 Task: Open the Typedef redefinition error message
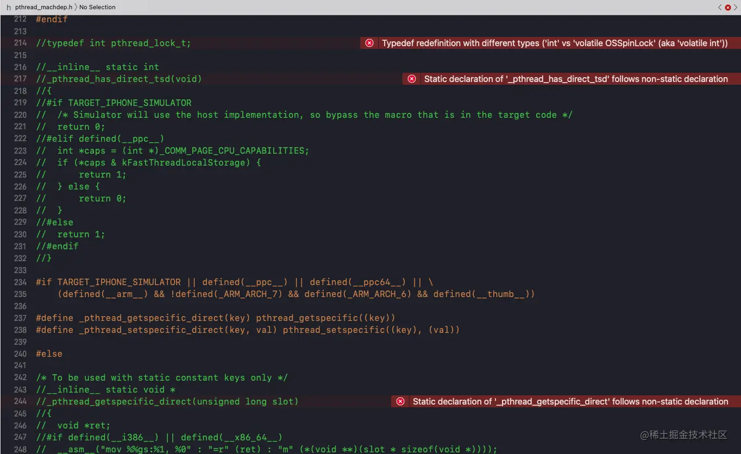pyautogui.click(x=555, y=43)
